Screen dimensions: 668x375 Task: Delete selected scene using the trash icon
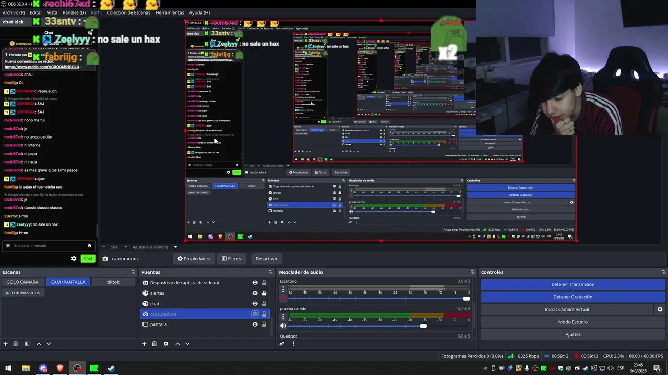[16, 344]
